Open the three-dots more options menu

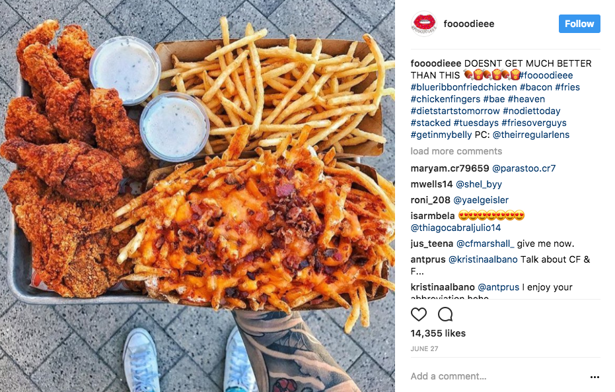(595, 377)
